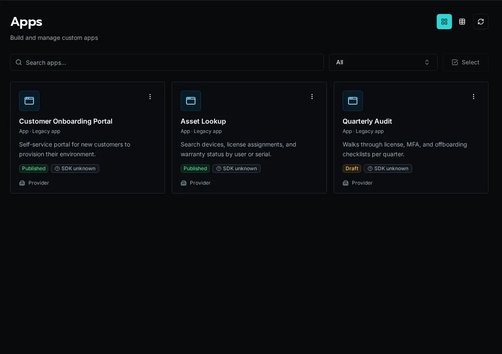
Task: Open Customer Onboarding Portal options menu
Action: tap(150, 97)
